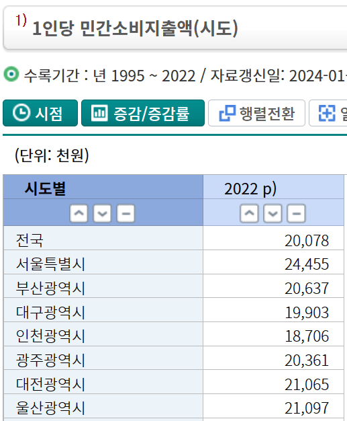Select the 전국 row label
The width and height of the screenshot is (347, 421).
(x=30, y=240)
